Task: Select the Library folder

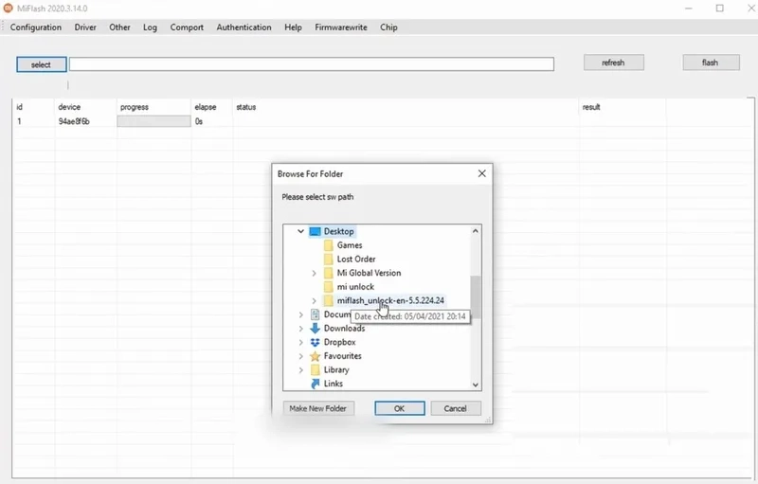Action: pos(336,370)
